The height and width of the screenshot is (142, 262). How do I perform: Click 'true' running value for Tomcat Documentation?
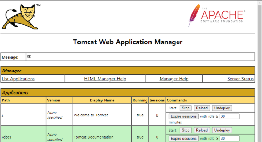(x=140, y=137)
